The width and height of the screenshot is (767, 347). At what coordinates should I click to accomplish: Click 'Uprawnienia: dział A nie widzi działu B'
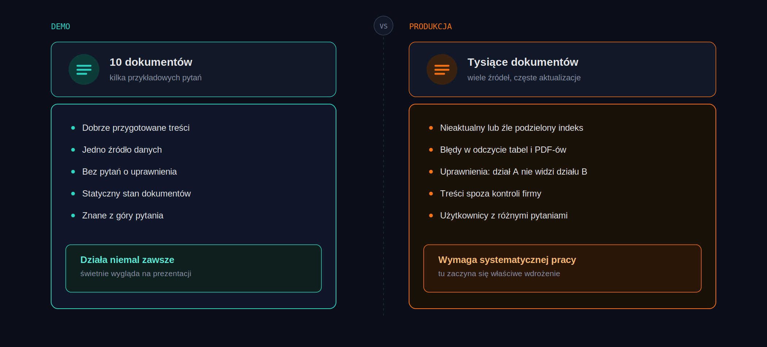[x=514, y=172]
